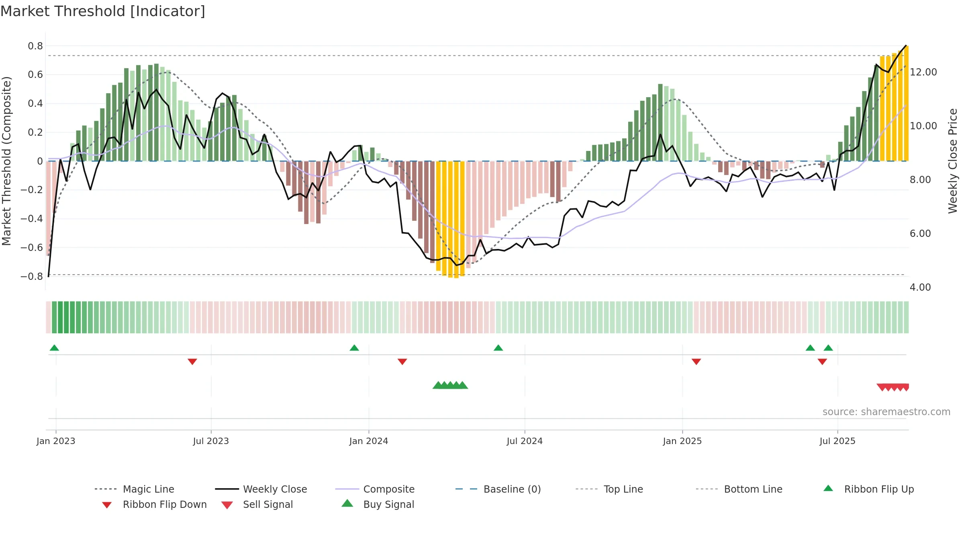Click the Ribbon Flip Up marker before Jul 2024

[498, 348]
